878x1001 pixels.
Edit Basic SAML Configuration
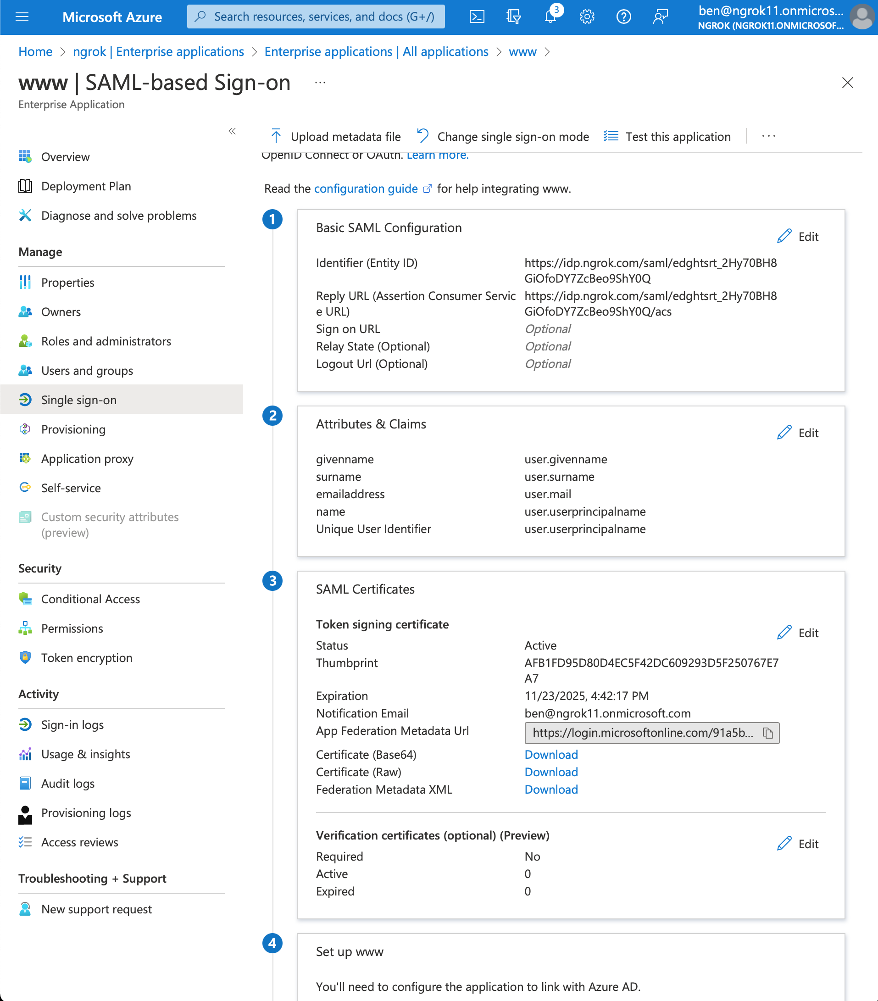point(798,237)
